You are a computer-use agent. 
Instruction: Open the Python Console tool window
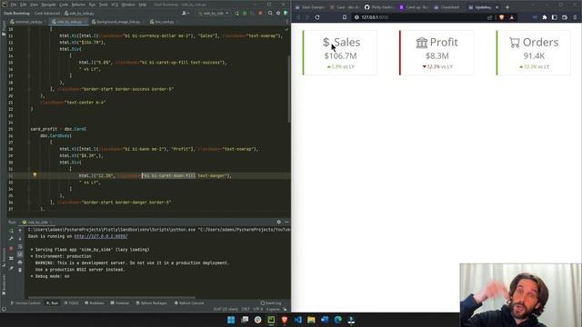point(189,303)
